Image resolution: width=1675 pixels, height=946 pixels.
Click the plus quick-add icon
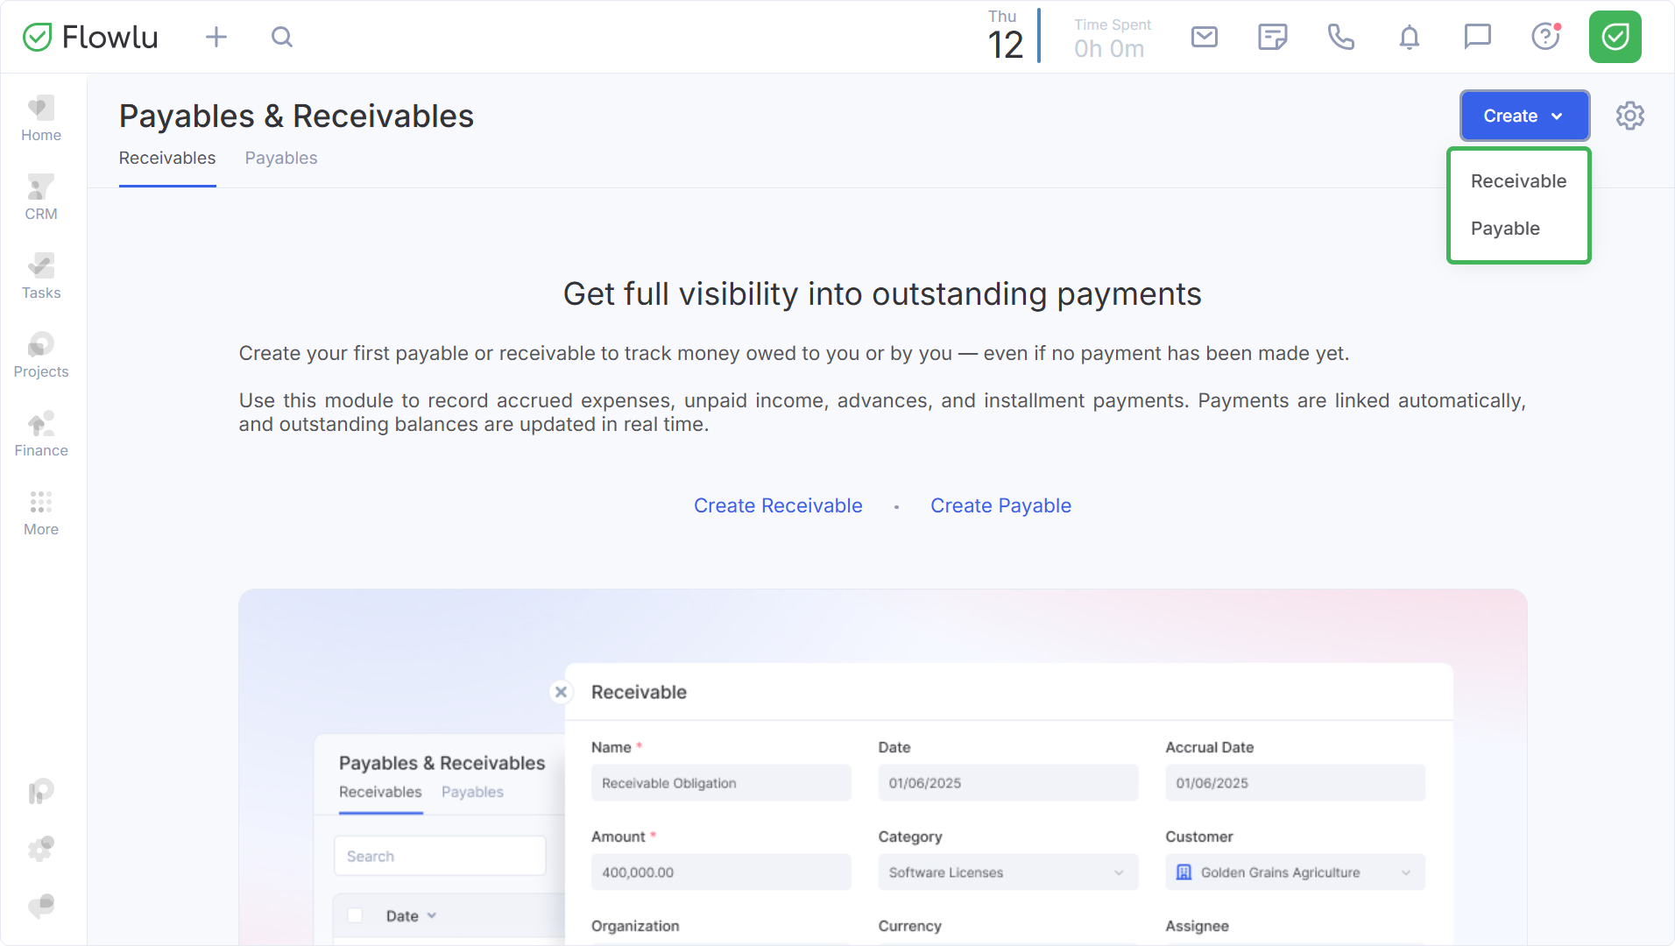point(216,37)
